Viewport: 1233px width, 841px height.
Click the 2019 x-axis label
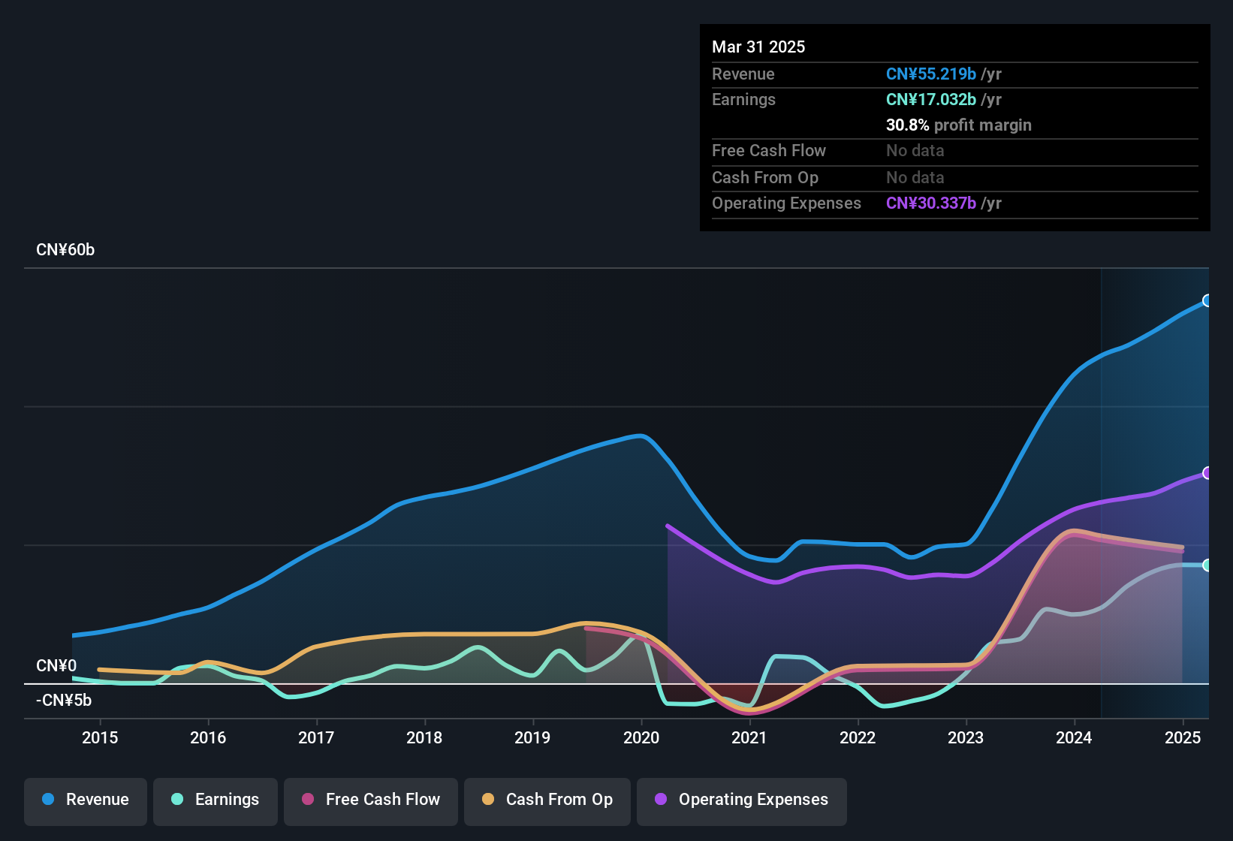(532, 737)
